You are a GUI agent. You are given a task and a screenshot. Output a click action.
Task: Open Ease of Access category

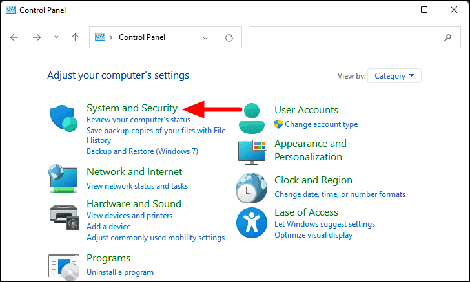point(306,212)
